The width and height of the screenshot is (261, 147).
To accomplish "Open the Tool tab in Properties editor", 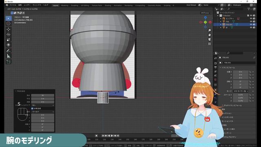I will pyautogui.click(x=215, y=58).
